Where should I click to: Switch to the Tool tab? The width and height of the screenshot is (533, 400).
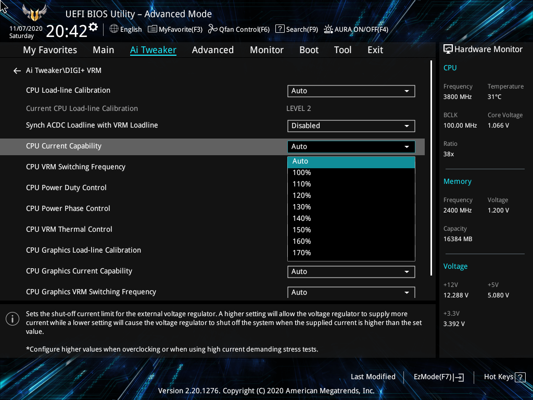342,50
